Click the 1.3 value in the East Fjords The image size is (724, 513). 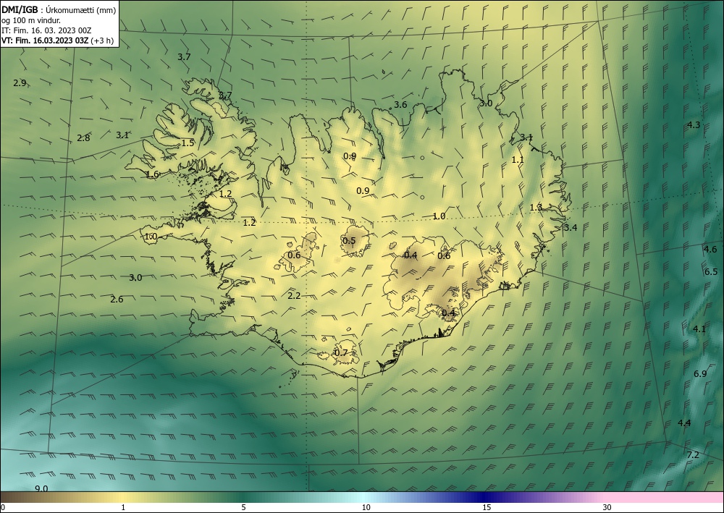pyautogui.click(x=536, y=208)
